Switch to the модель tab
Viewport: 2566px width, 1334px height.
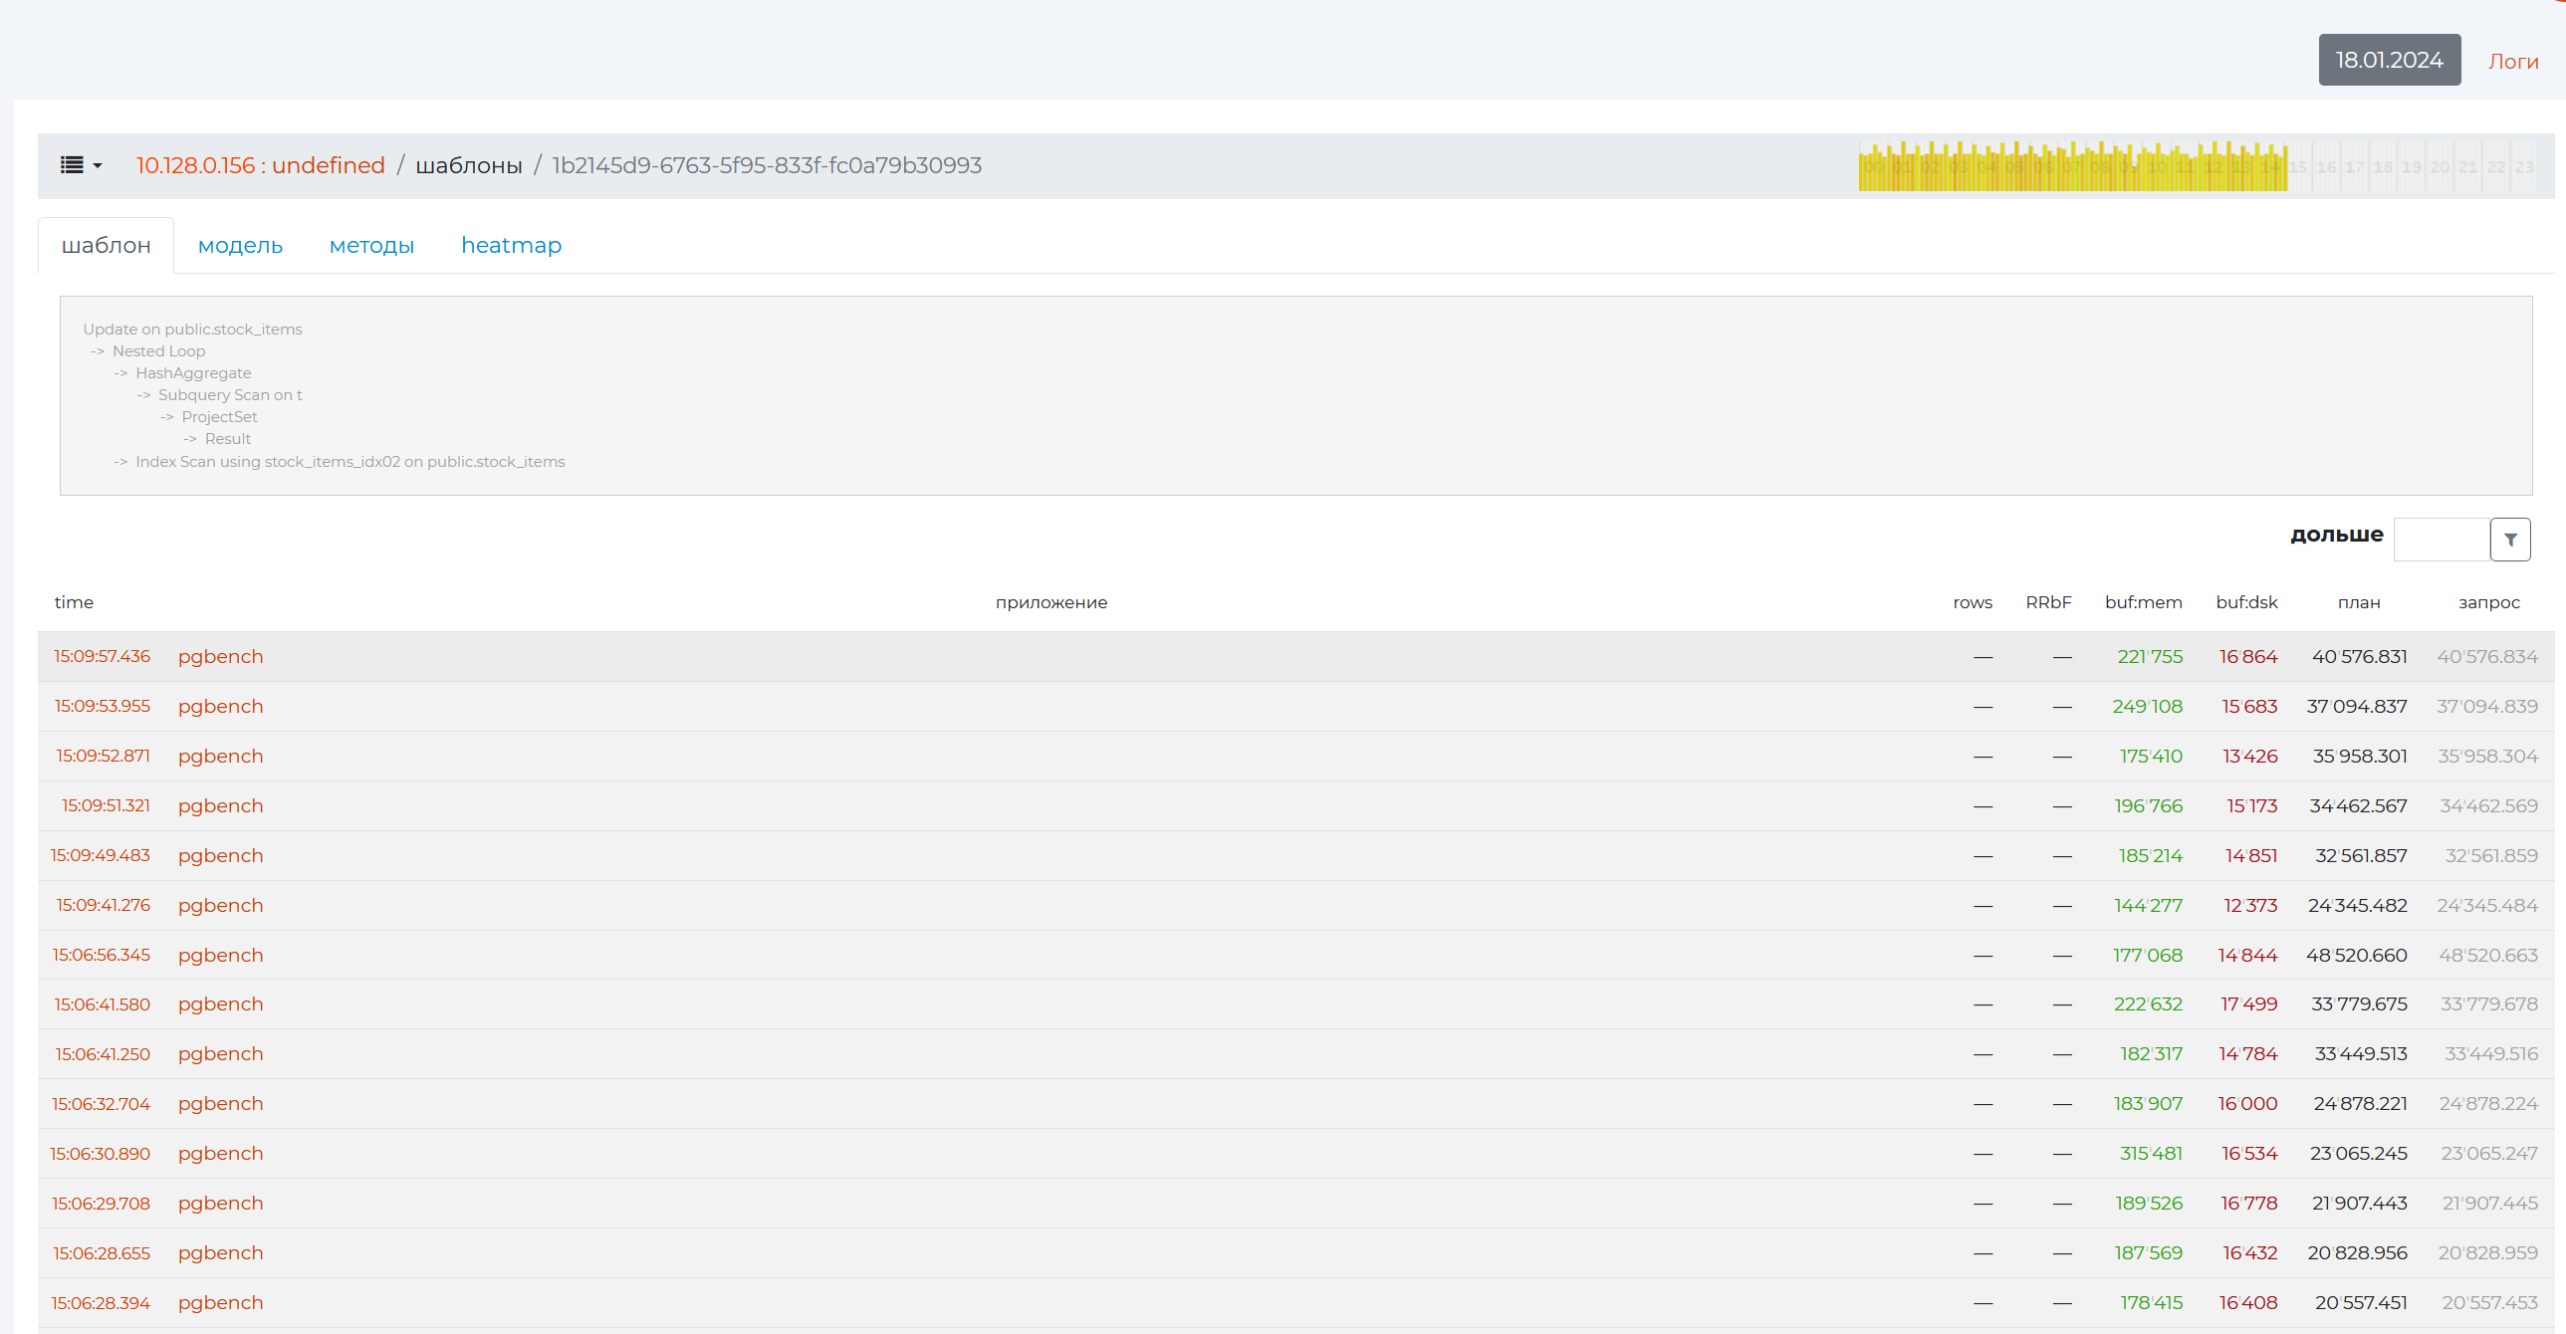tap(240, 245)
